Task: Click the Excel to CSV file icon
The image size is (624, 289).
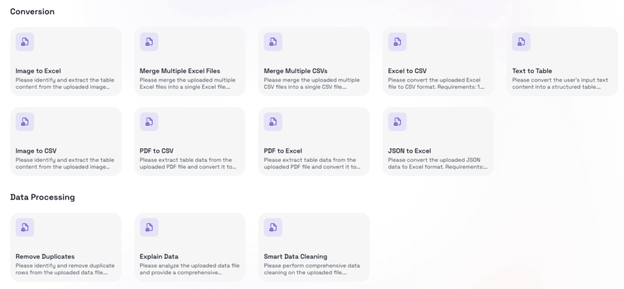Action: pos(397,42)
